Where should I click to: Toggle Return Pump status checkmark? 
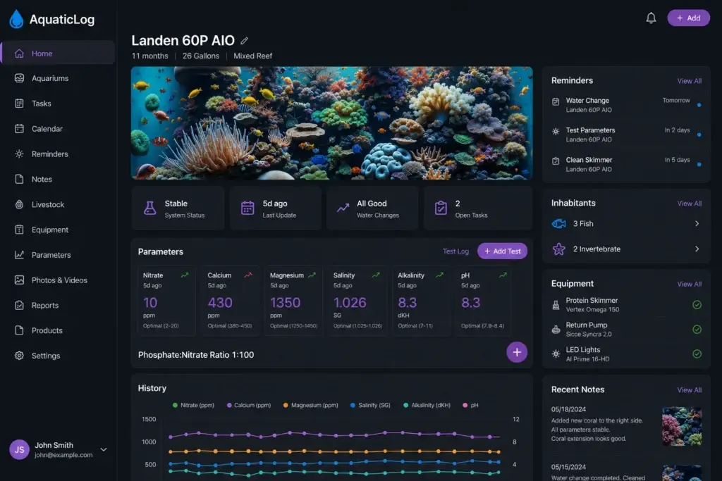click(x=697, y=330)
